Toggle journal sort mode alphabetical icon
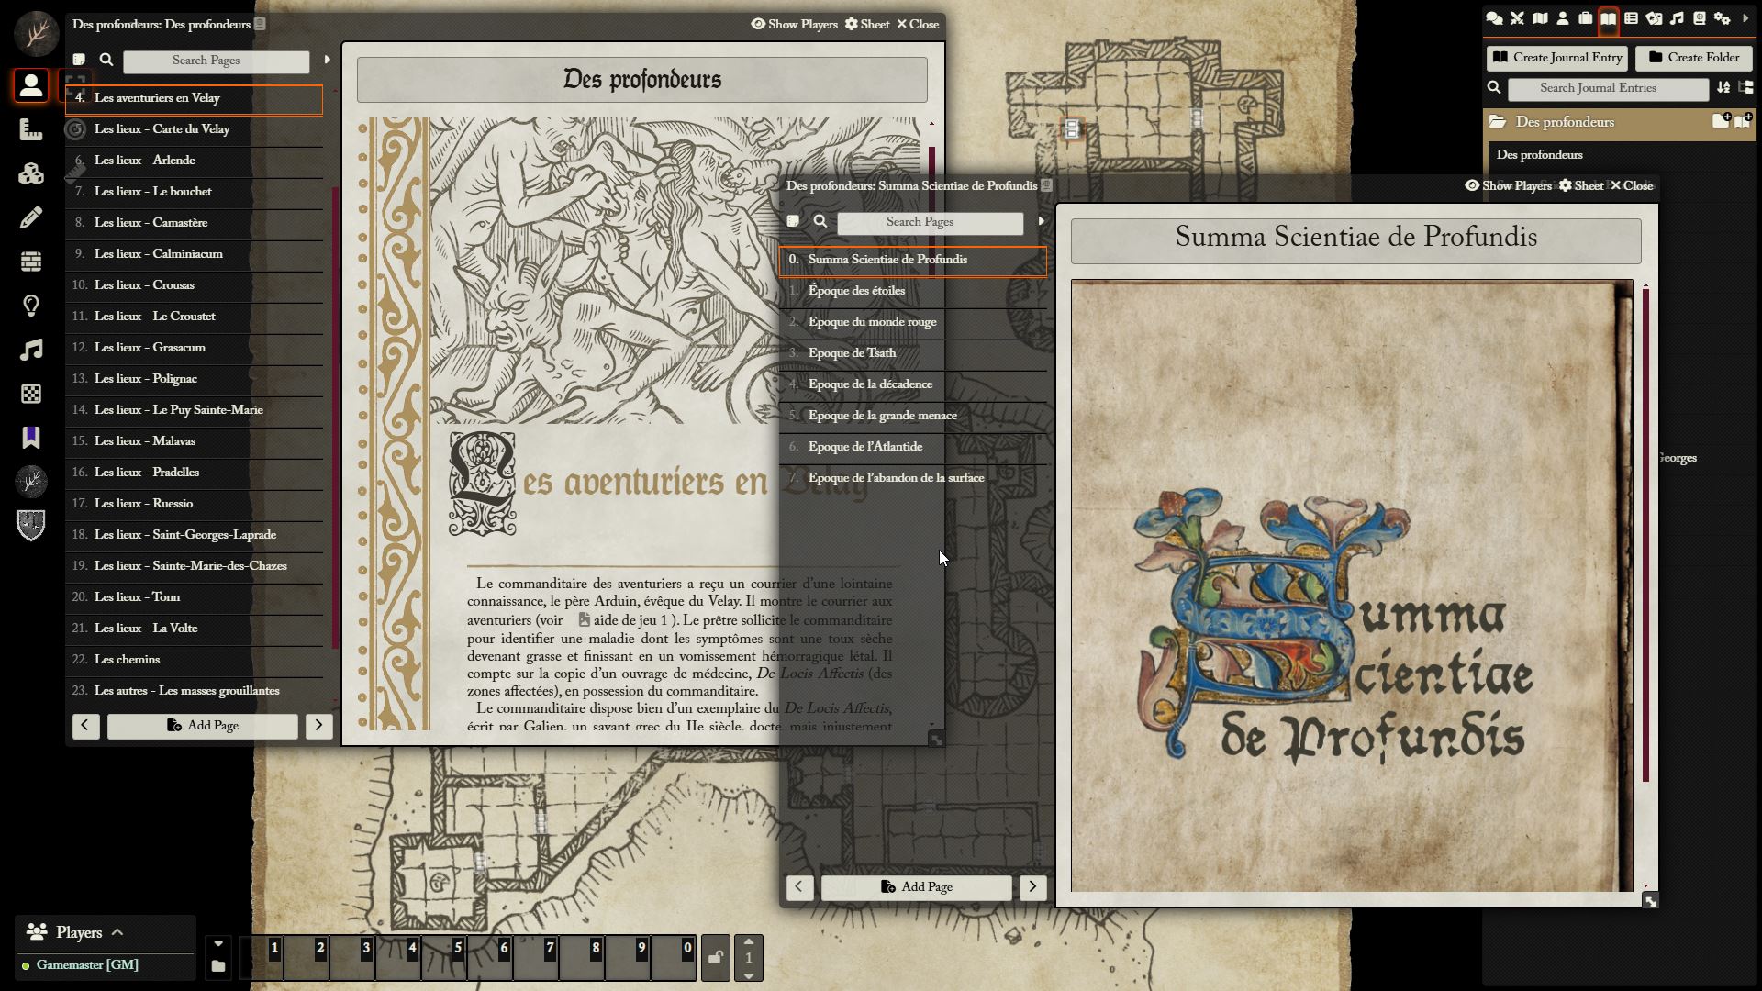The width and height of the screenshot is (1762, 991). point(1723,88)
